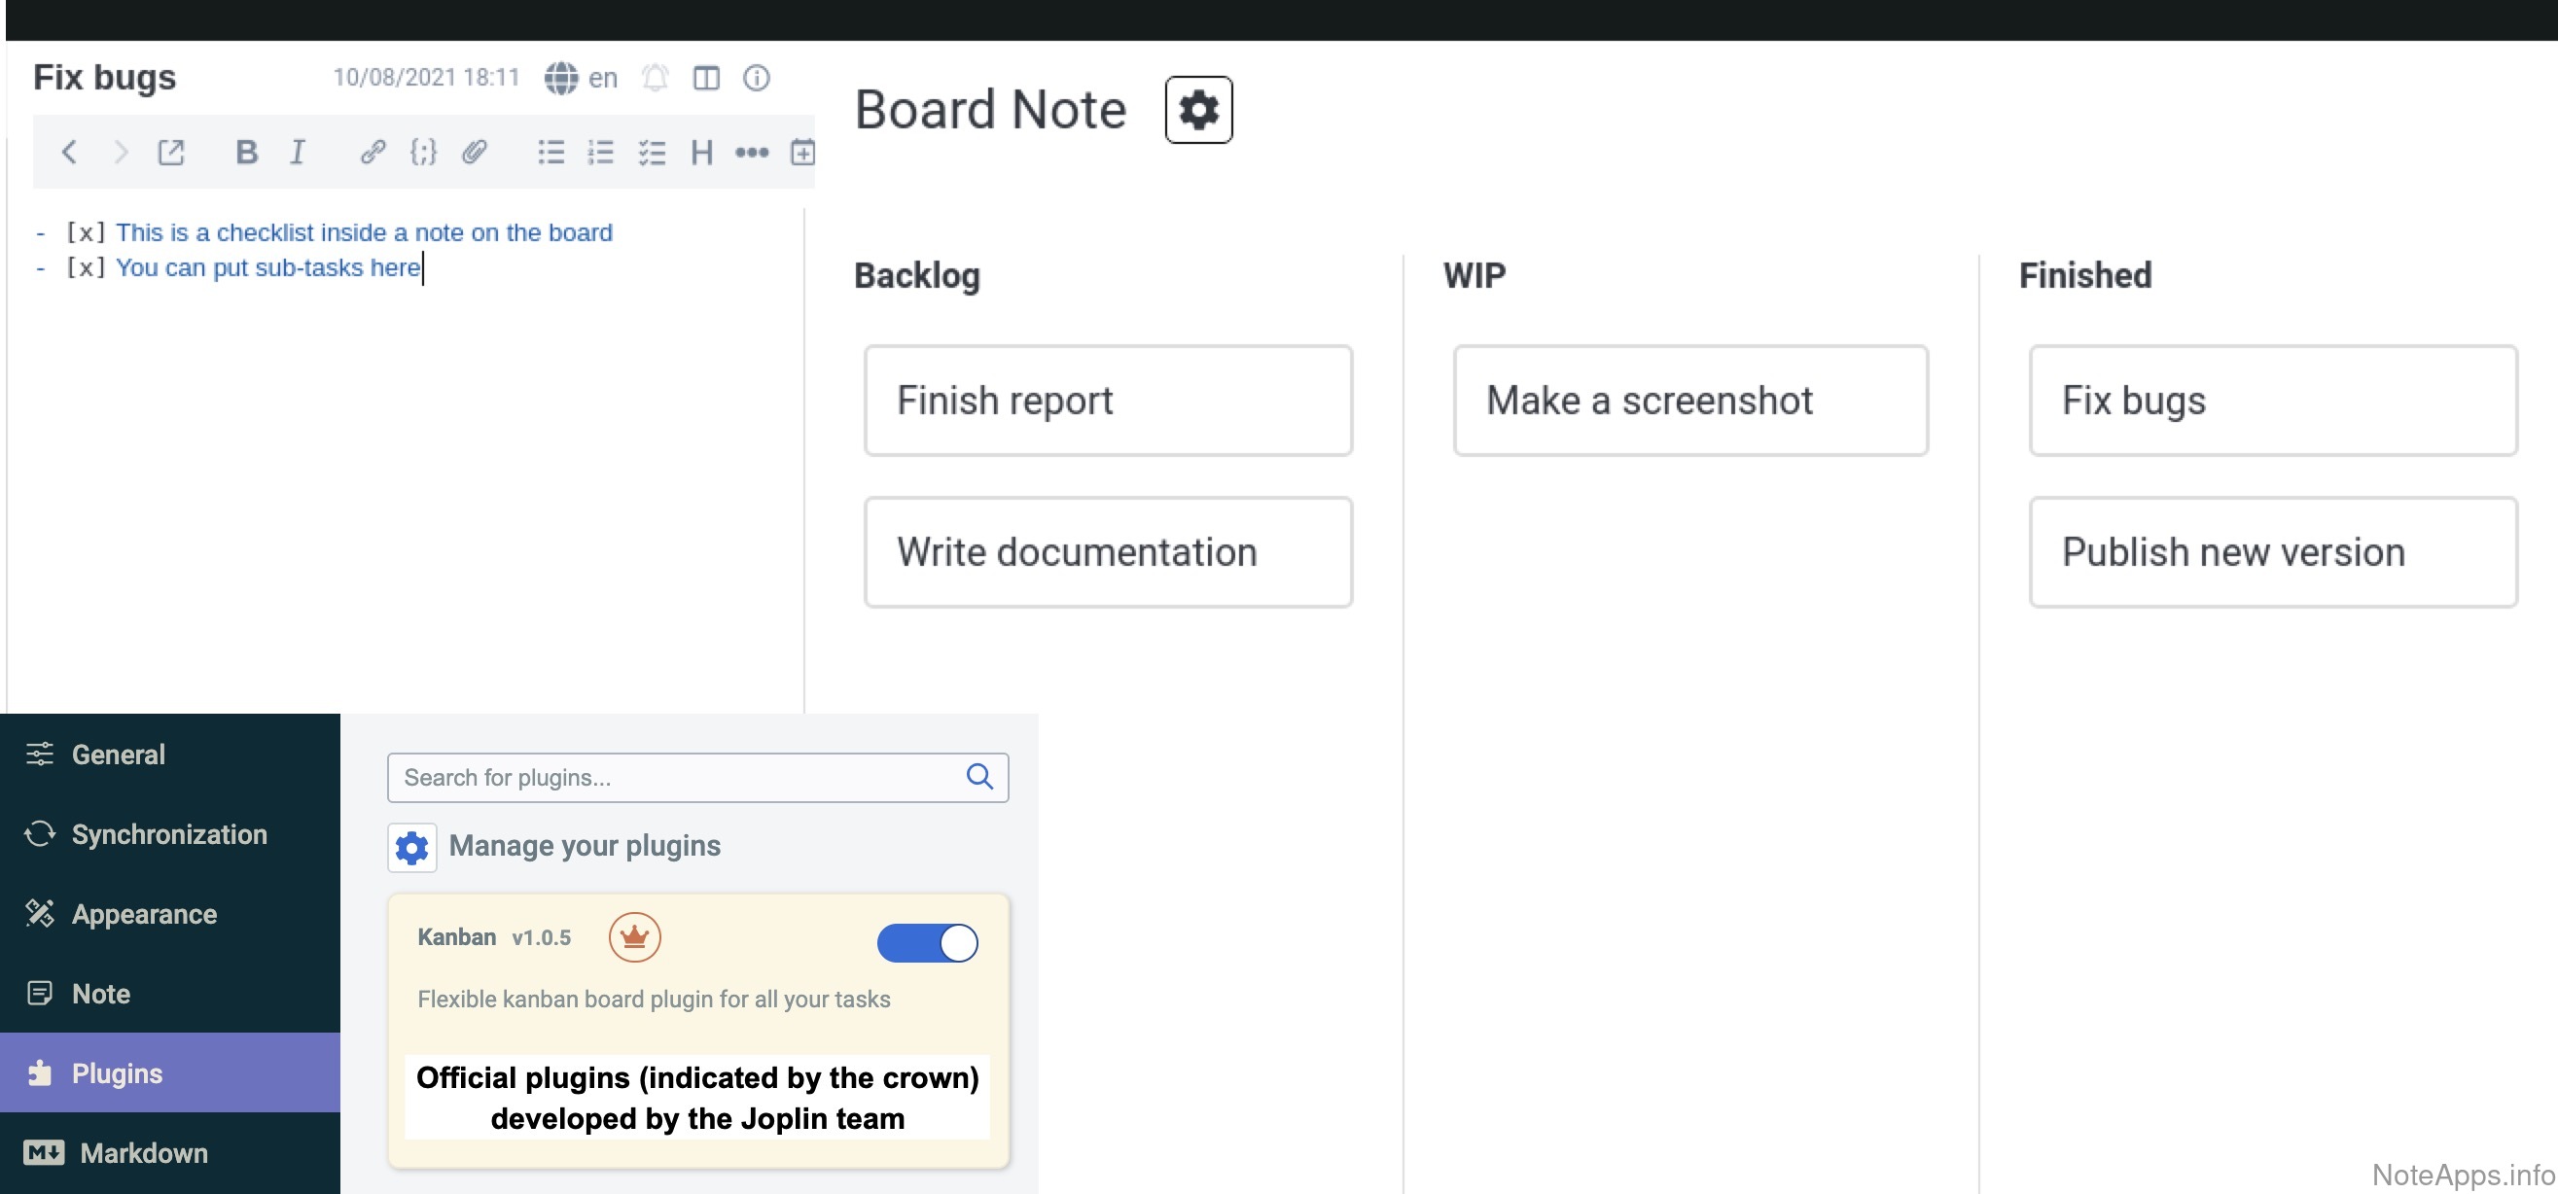
Task: Insert code block using braces icon
Action: tap(423, 152)
